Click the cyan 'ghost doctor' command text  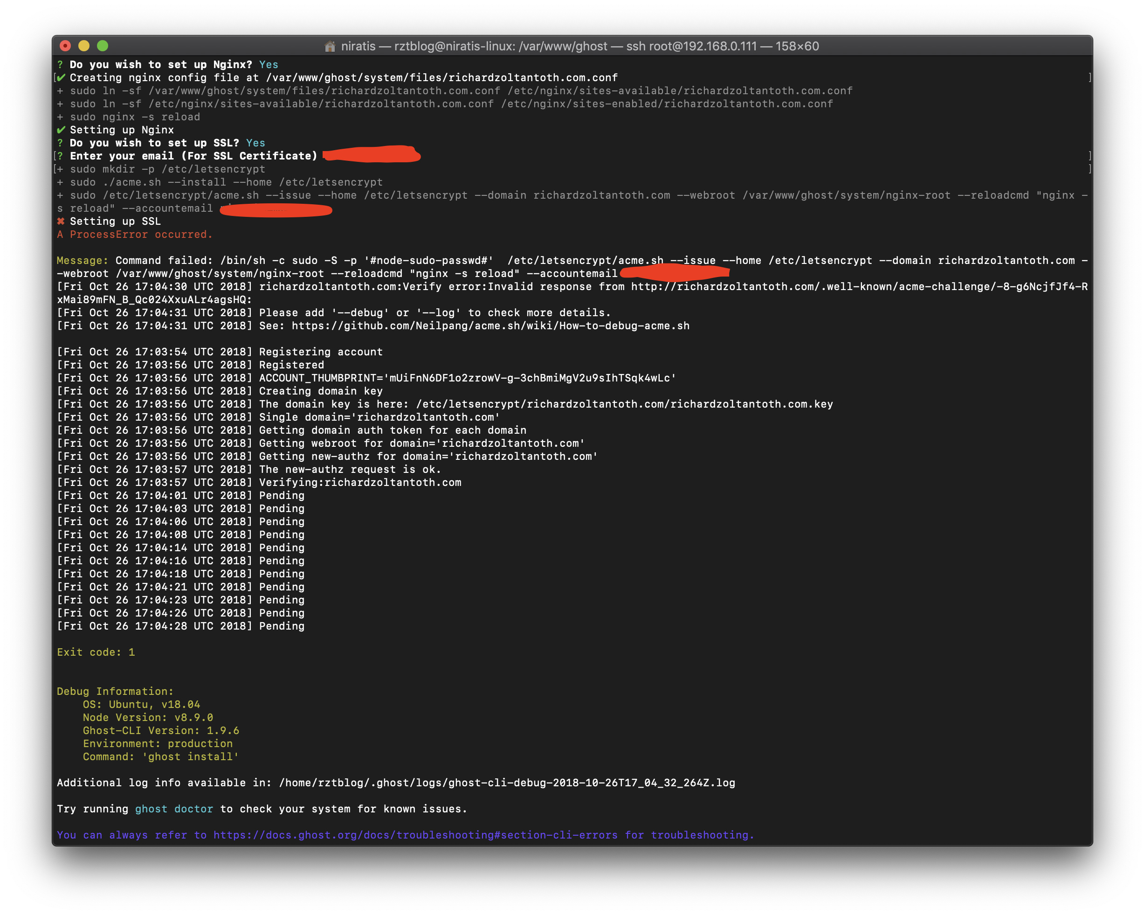pyautogui.click(x=174, y=809)
